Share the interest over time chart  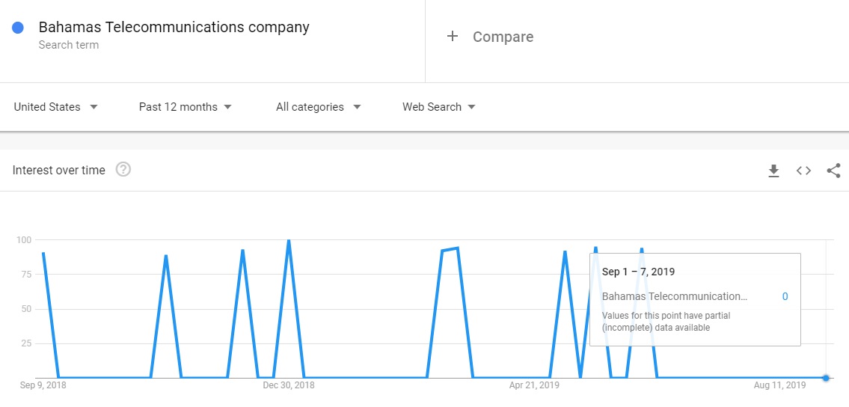833,171
